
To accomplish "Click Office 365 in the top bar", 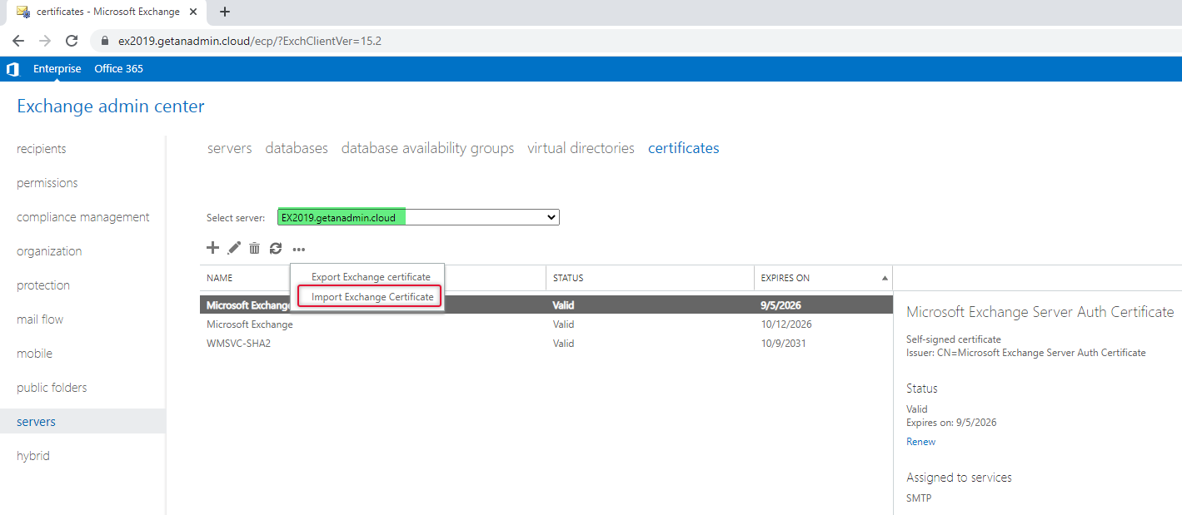I will coord(119,69).
